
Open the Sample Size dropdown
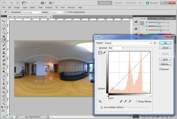pyautogui.click(x=31, y=12)
